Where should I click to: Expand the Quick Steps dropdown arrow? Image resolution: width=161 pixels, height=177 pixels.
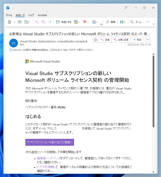tap(97, 22)
